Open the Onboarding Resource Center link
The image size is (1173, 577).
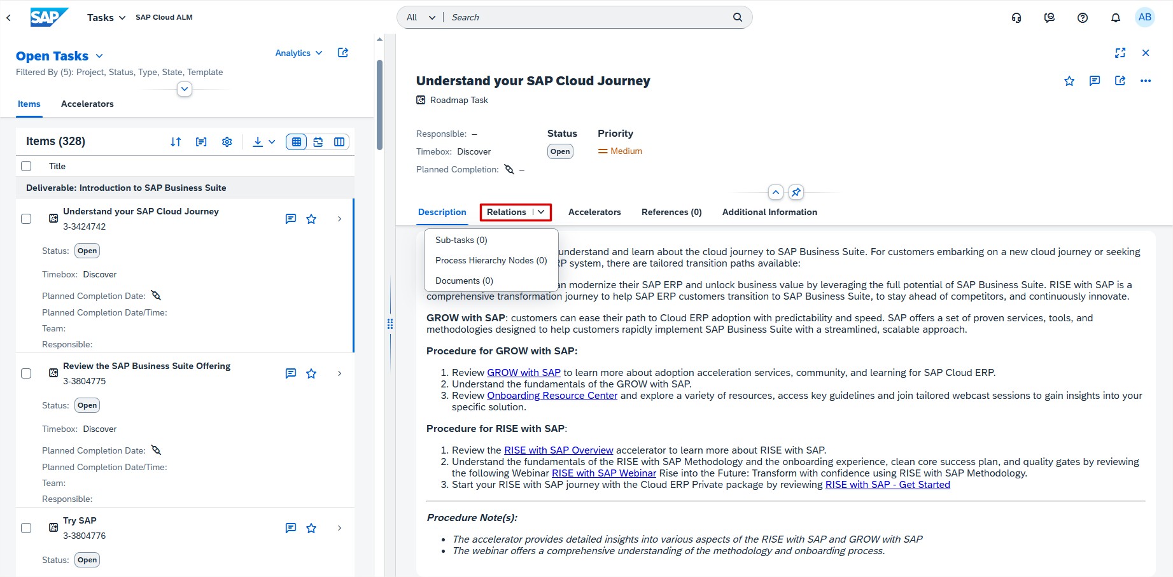coord(552,396)
